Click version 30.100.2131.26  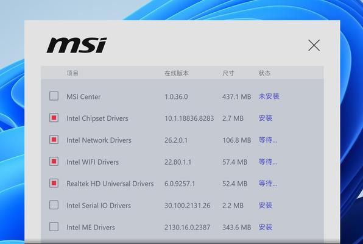tap(188, 206)
